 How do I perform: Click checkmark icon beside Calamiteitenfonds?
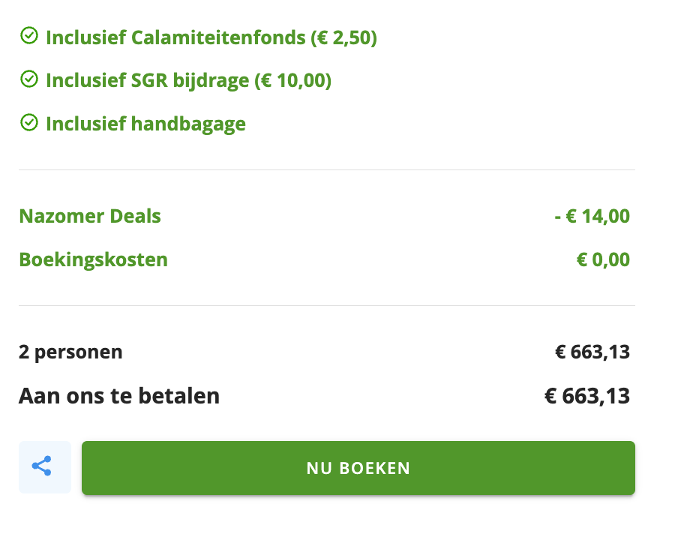pos(29,35)
